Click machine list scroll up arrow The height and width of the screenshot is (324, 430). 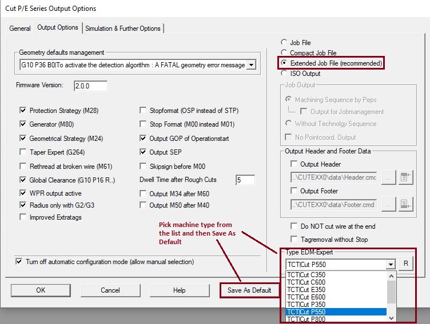(x=391, y=276)
